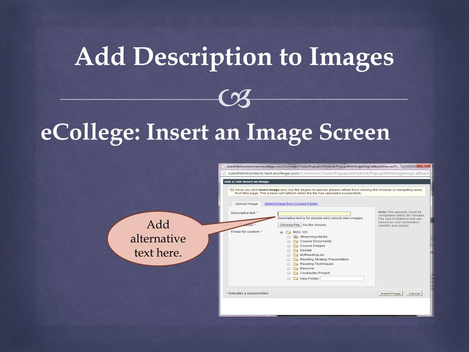469x352 pixels.
Task: Click the Choose File button
Action: tap(289, 225)
